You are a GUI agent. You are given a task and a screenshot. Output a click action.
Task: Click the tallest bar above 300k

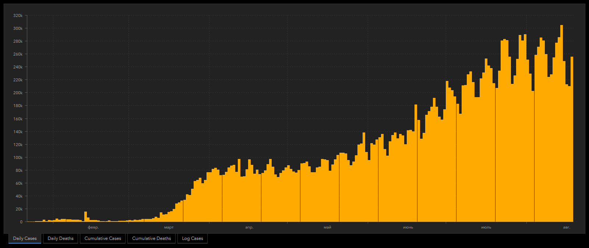(x=561, y=123)
